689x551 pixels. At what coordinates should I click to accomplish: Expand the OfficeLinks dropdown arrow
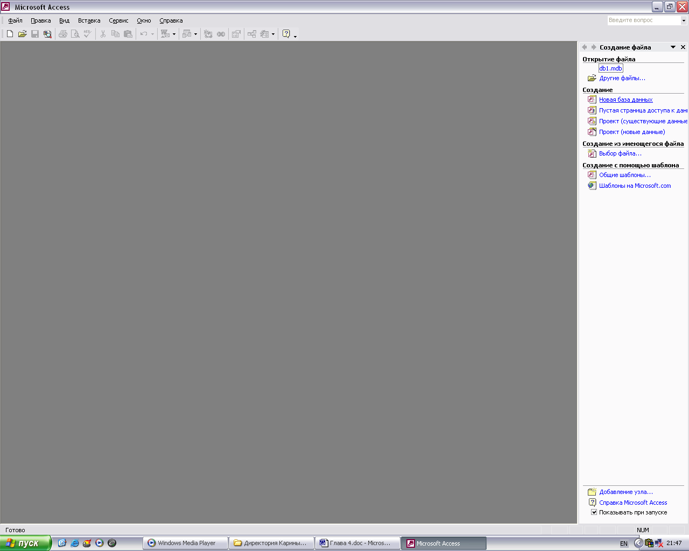pyautogui.click(x=174, y=34)
